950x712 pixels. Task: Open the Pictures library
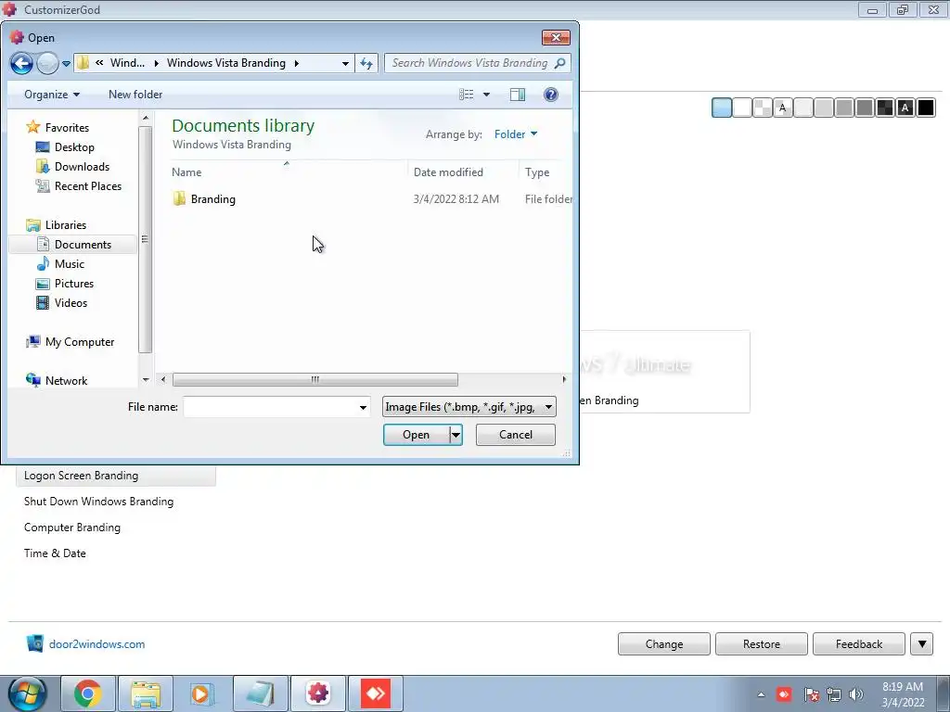(x=73, y=284)
